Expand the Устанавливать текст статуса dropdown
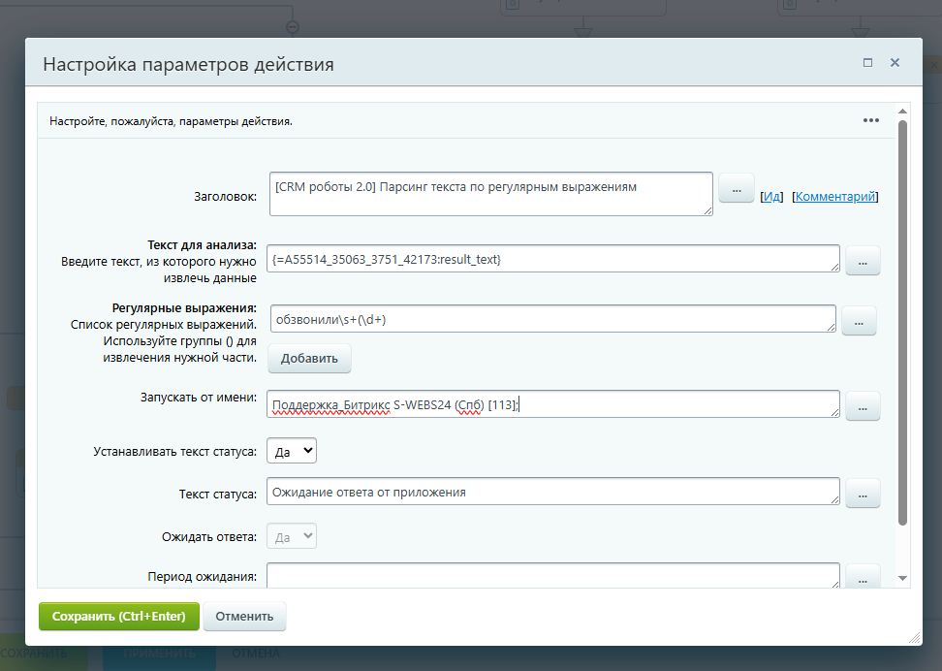 click(x=291, y=451)
